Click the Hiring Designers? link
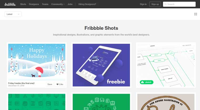The height and width of the screenshot is (110, 200). (87, 4)
